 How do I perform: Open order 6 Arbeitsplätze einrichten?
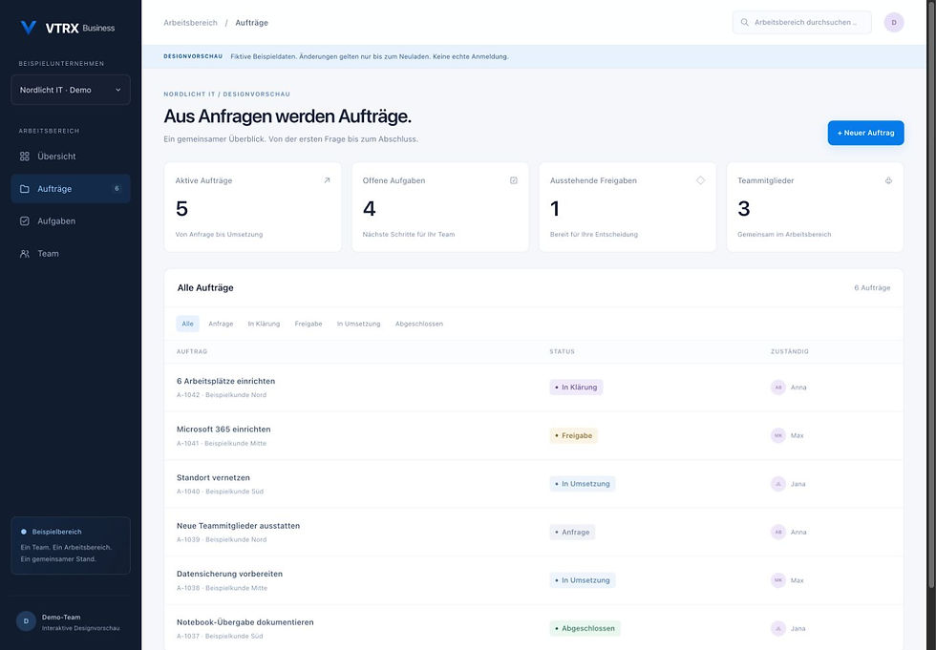[225, 381]
